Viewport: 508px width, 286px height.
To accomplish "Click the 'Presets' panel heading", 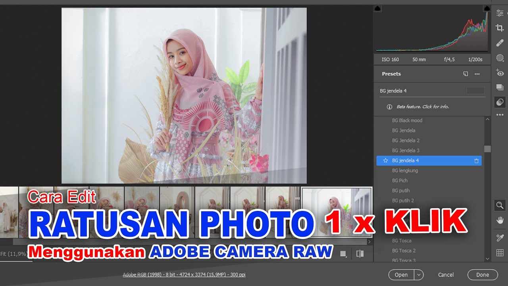I will (391, 74).
